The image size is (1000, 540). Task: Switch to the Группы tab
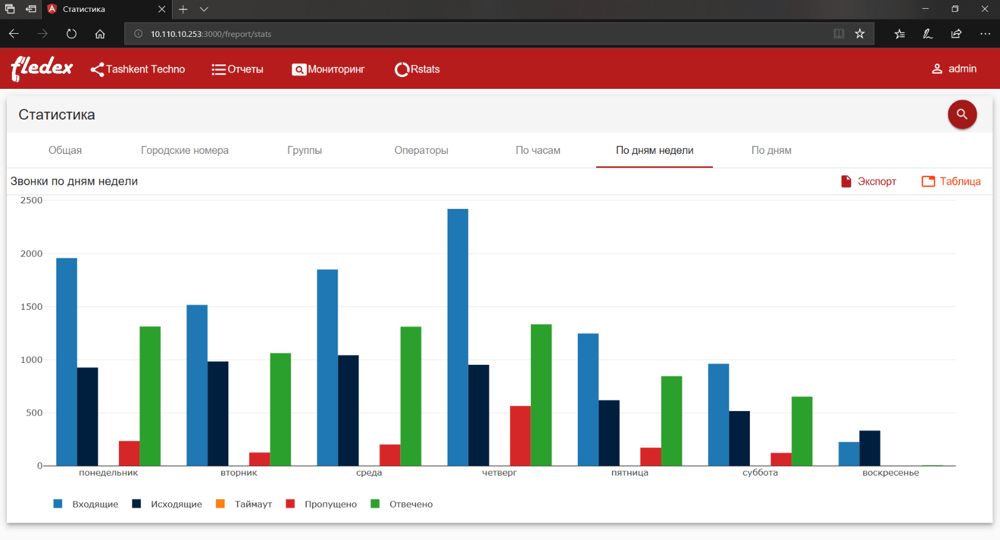(305, 150)
